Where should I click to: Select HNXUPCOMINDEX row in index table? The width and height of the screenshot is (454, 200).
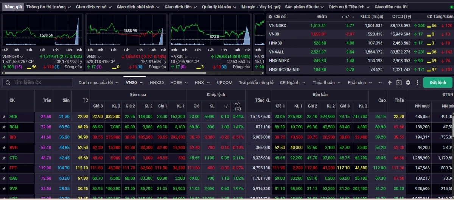(359, 69)
